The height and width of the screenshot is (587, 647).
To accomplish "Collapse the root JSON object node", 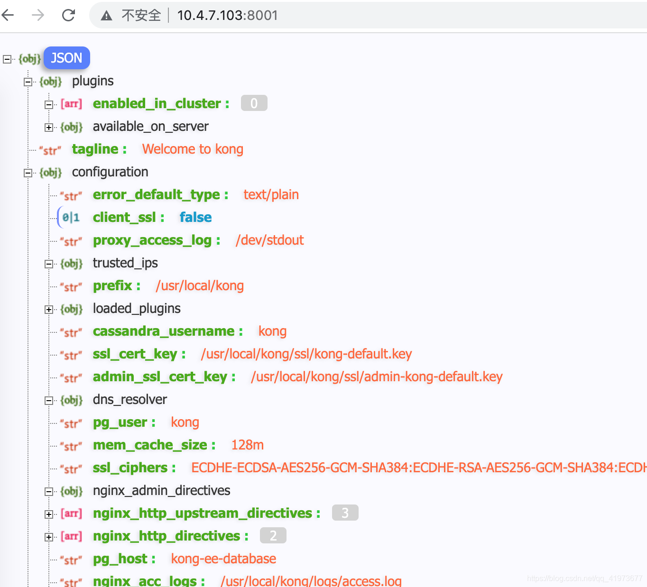I will (7, 59).
